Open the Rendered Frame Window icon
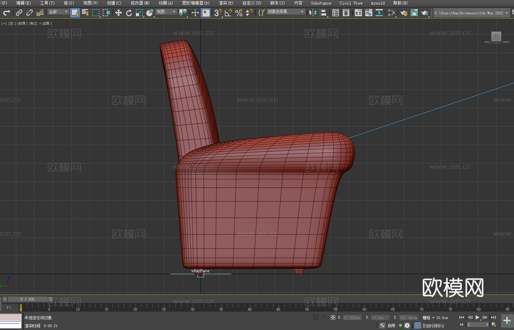 [414, 13]
